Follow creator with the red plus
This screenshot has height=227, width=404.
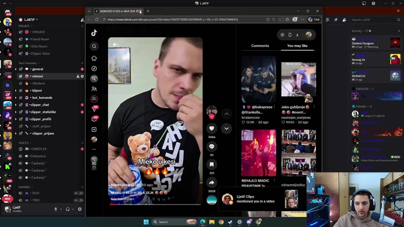(211, 117)
